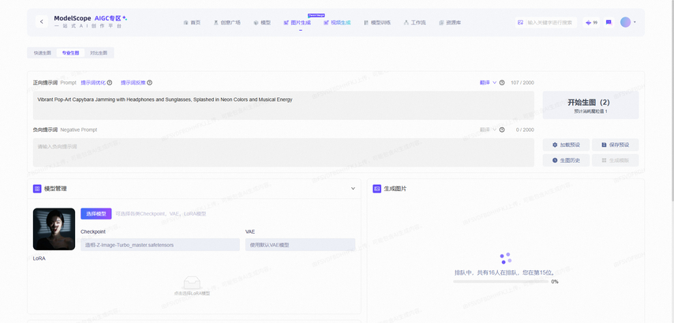Image resolution: width=674 pixels, height=323 pixels.
Task: Go to 创意广场 in the top navigation
Action: [227, 22]
